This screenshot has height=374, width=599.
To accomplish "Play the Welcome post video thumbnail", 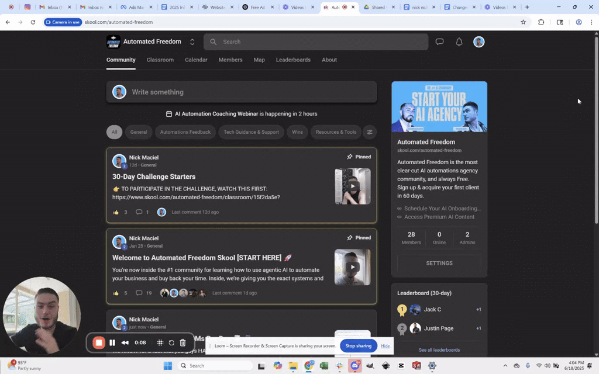I will pos(352,267).
